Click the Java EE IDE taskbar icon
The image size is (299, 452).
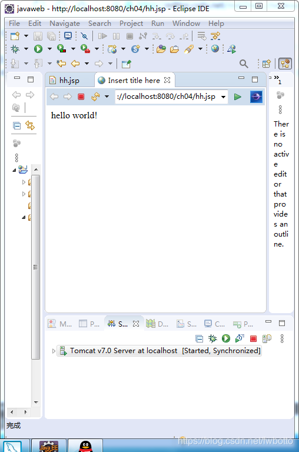[x=49, y=446]
